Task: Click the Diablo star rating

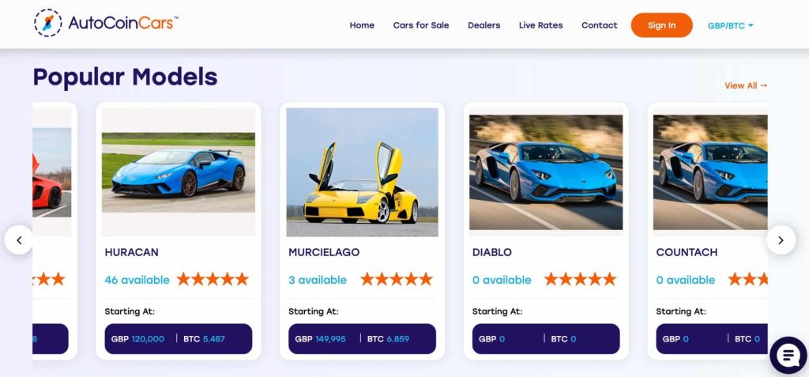Action: point(581,280)
